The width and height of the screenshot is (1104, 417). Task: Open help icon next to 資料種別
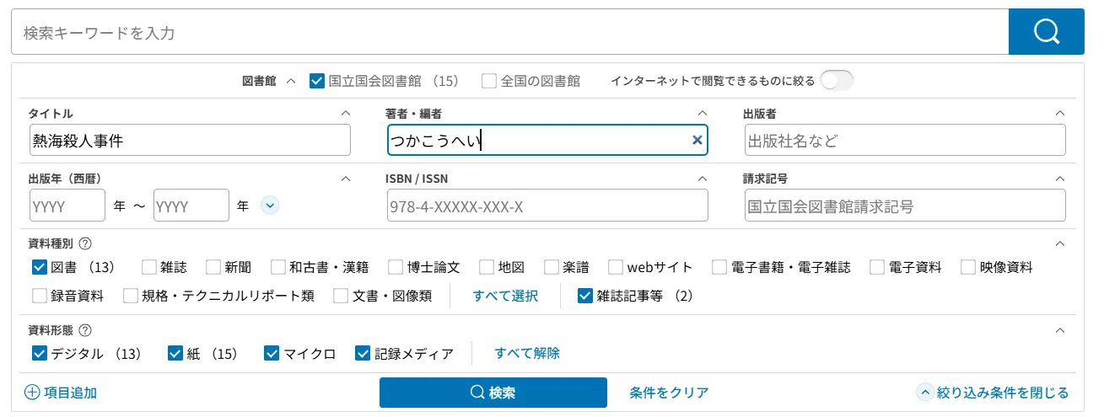[85, 243]
